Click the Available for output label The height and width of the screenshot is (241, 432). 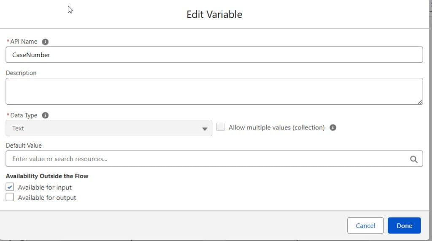point(47,198)
